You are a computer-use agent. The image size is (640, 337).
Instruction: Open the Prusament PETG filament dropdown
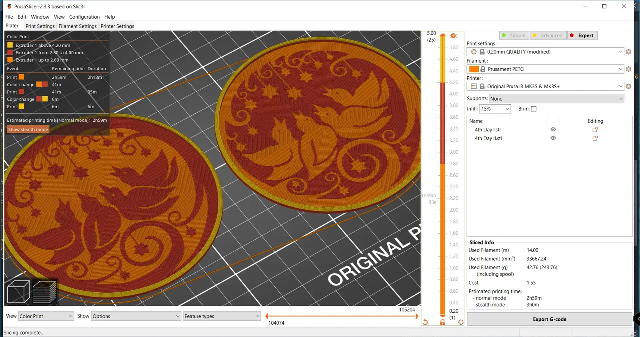point(545,69)
